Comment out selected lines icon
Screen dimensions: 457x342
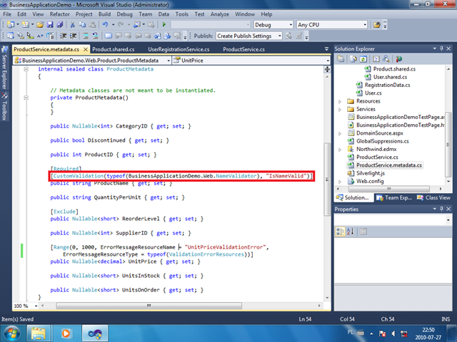tap(86, 36)
